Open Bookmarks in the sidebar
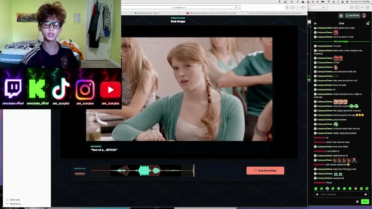This screenshot has height=209, width=372. point(15,200)
